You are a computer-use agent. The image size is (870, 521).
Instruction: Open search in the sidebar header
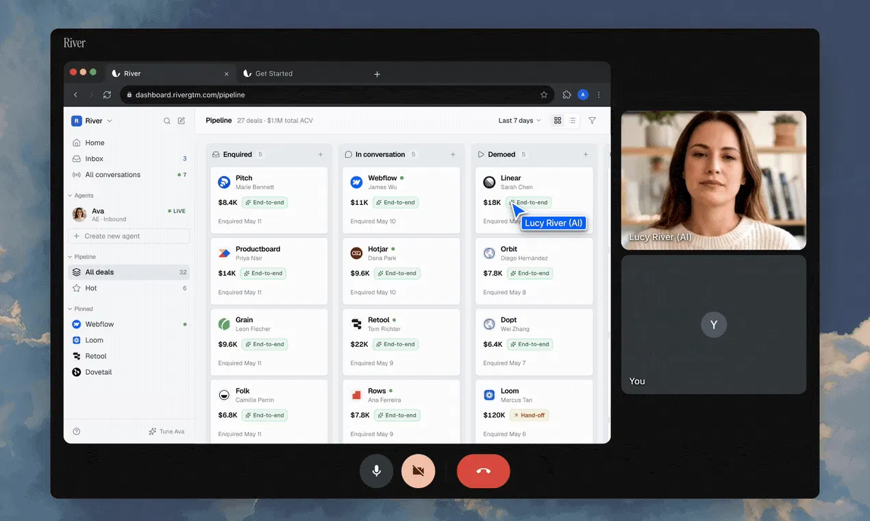167,121
